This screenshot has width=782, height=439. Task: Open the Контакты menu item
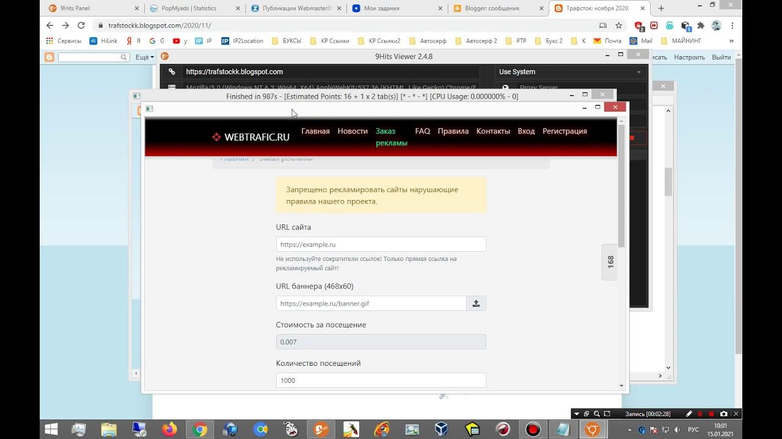493,131
